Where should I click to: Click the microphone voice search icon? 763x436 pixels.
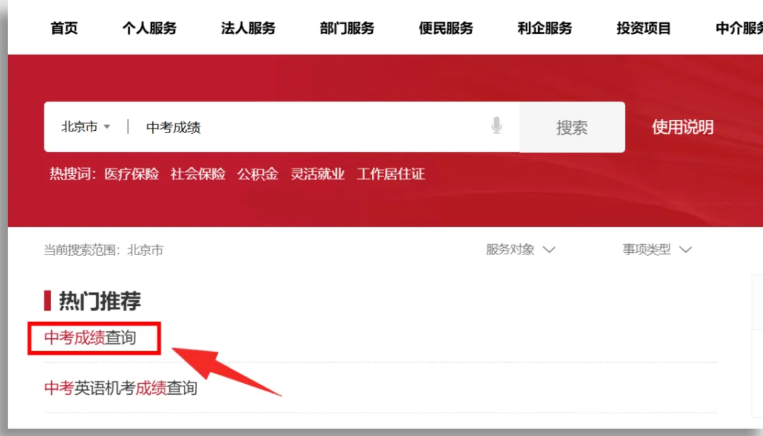point(496,126)
